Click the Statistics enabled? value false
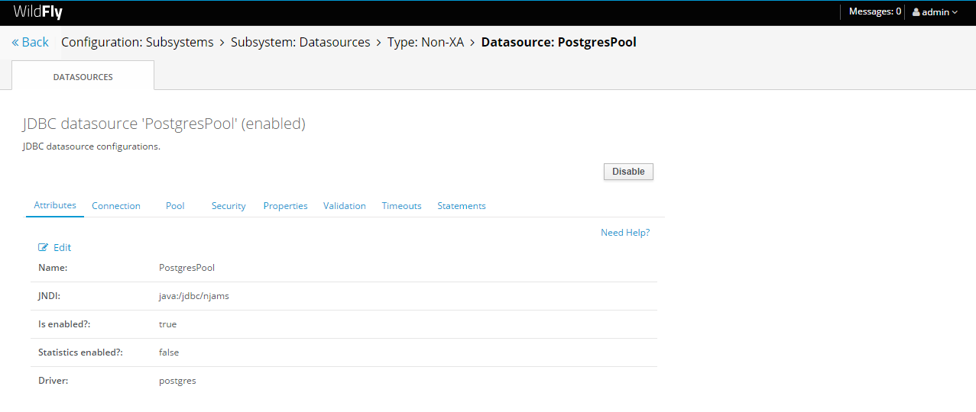Image resolution: width=976 pixels, height=412 pixels. click(x=169, y=352)
